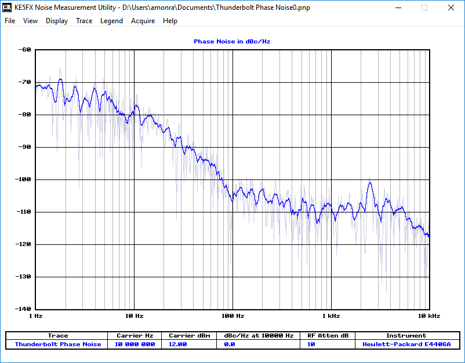The image size is (465, 363).
Task: Click the -140 y-axis label
Action: [x=23, y=309]
